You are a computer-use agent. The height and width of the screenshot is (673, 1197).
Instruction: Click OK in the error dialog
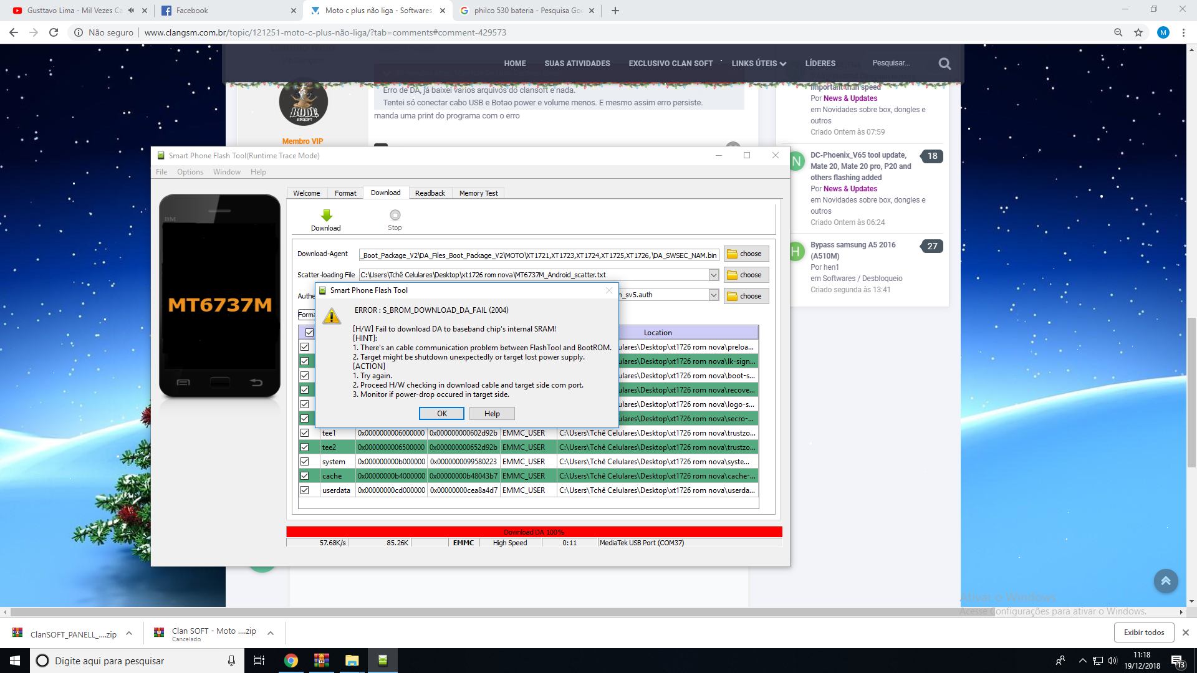pyautogui.click(x=441, y=414)
